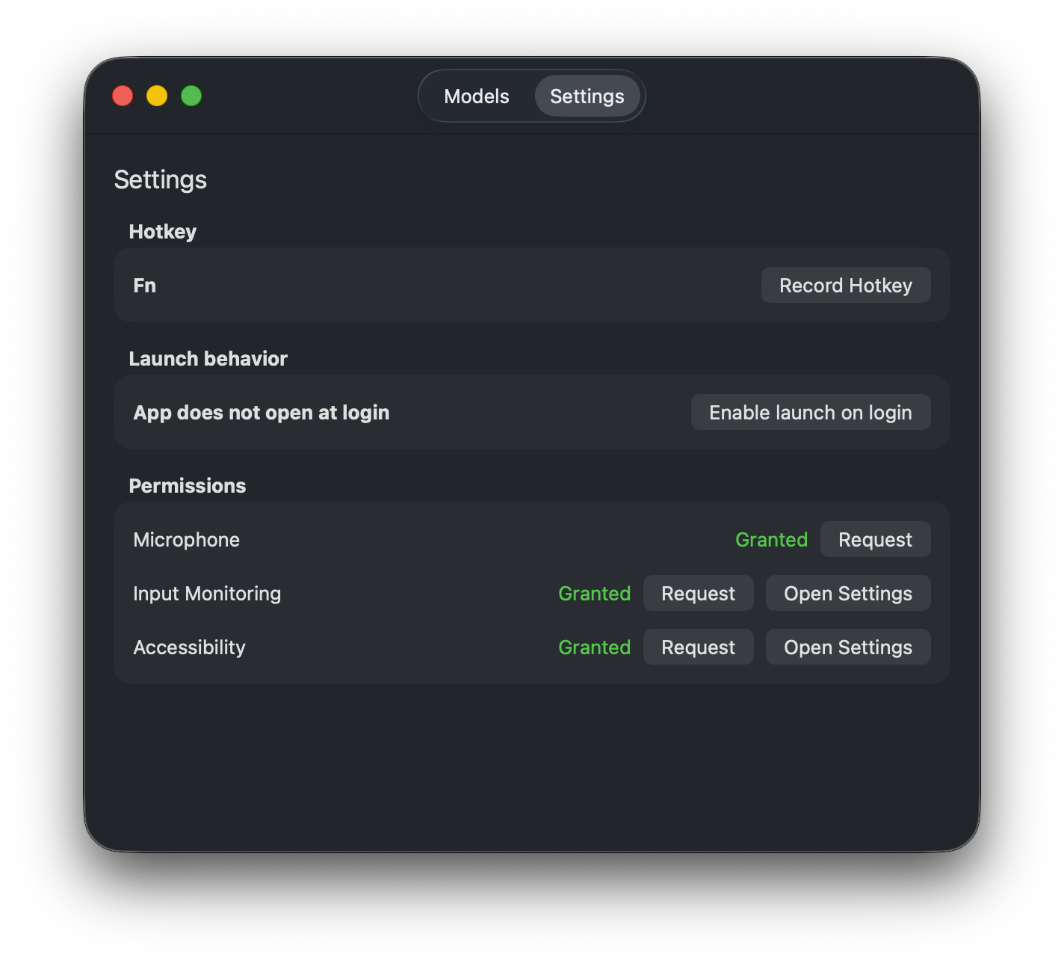Select the Settings tab
The image size is (1064, 963).
click(x=587, y=96)
